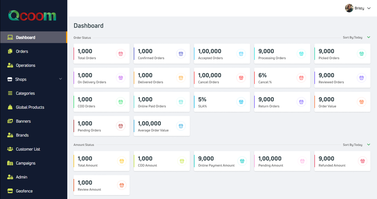The width and height of the screenshot is (377, 199).
Task: Open the Bristy user menu arrow
Action: 369,8
